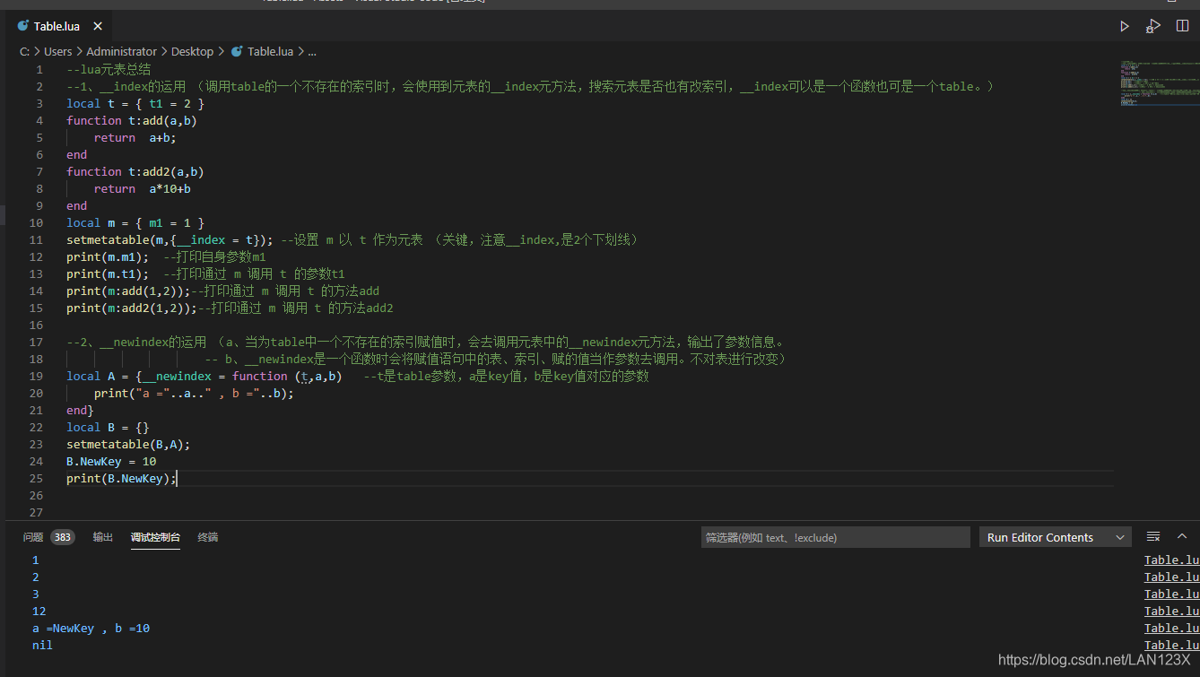Click 'setmetatable(m,{__index = t});' code

coord(170,239)
